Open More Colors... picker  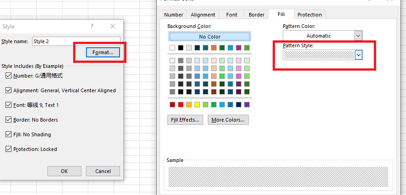point(228,120)
